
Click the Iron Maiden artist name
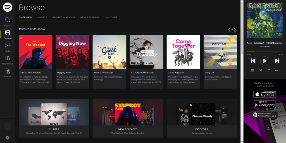coord(265,46)
